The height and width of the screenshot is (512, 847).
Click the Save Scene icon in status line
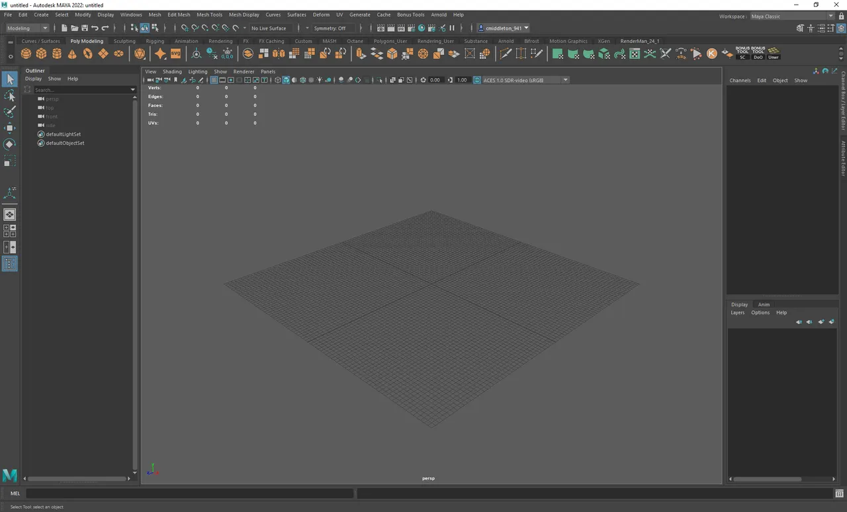(x=85, y=28)
